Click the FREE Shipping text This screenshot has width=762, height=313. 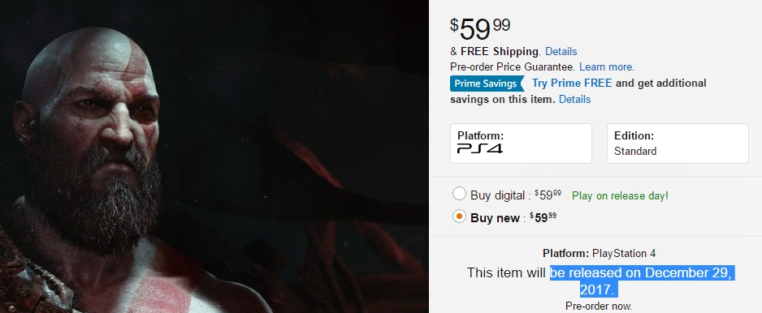(x=500, y=51)
